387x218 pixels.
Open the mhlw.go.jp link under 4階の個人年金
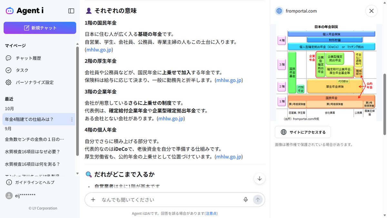click(x=229, y=157)
